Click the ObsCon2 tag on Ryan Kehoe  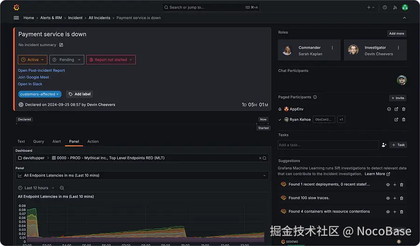click(323, 120)
